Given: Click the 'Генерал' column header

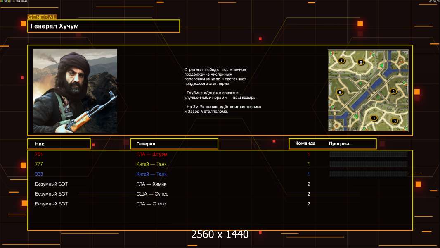Looking at the screenshot, I should [174, 144].
